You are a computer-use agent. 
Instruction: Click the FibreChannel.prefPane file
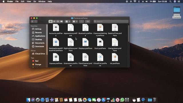click(85, 57)
